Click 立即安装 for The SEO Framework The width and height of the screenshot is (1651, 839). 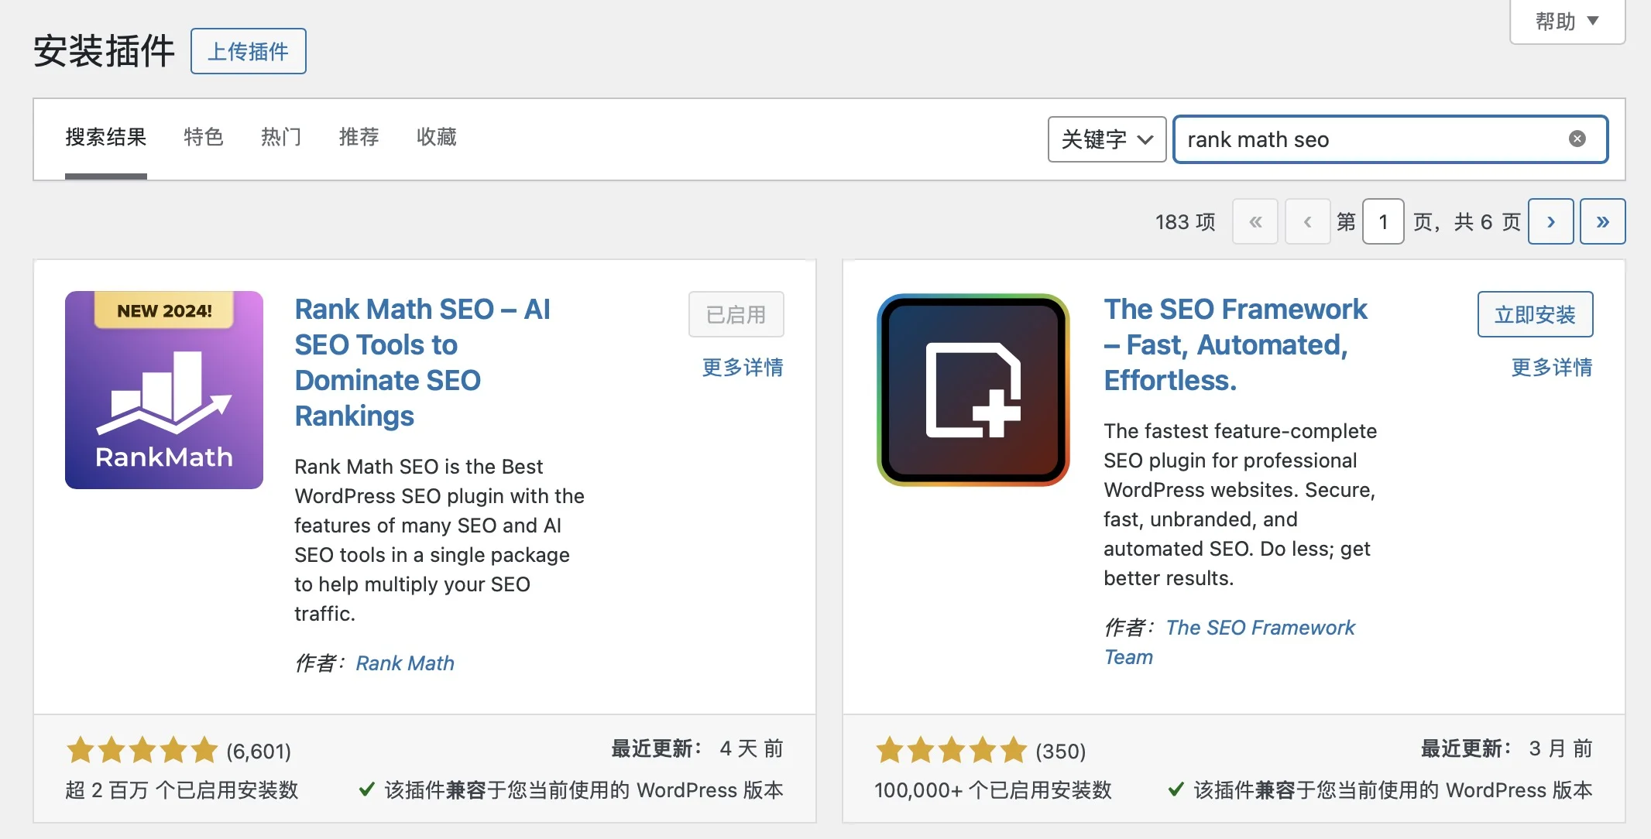point(1535,314)
